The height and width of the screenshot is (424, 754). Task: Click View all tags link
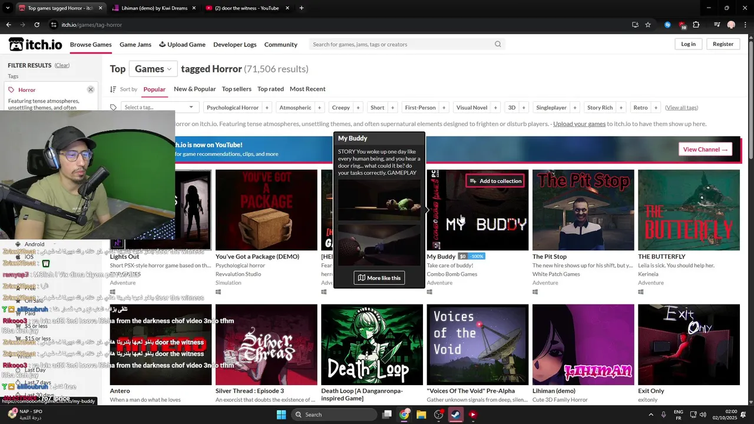(x=682, y=107)
